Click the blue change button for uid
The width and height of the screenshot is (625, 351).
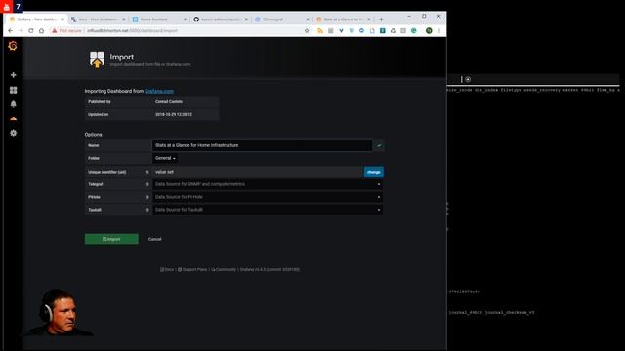(x=373, y=172)
